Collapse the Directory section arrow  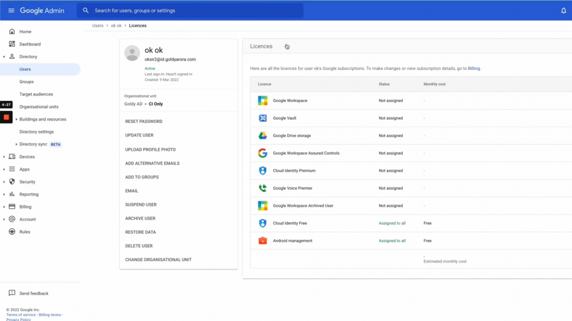(x=4, y=57)
